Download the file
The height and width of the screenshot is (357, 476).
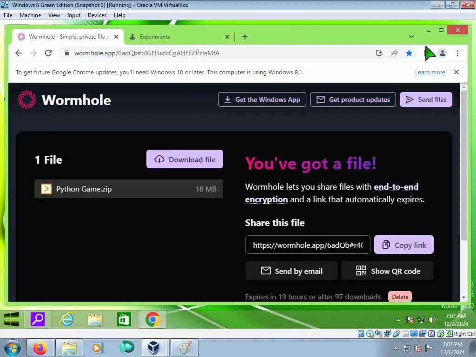point(185,159)
